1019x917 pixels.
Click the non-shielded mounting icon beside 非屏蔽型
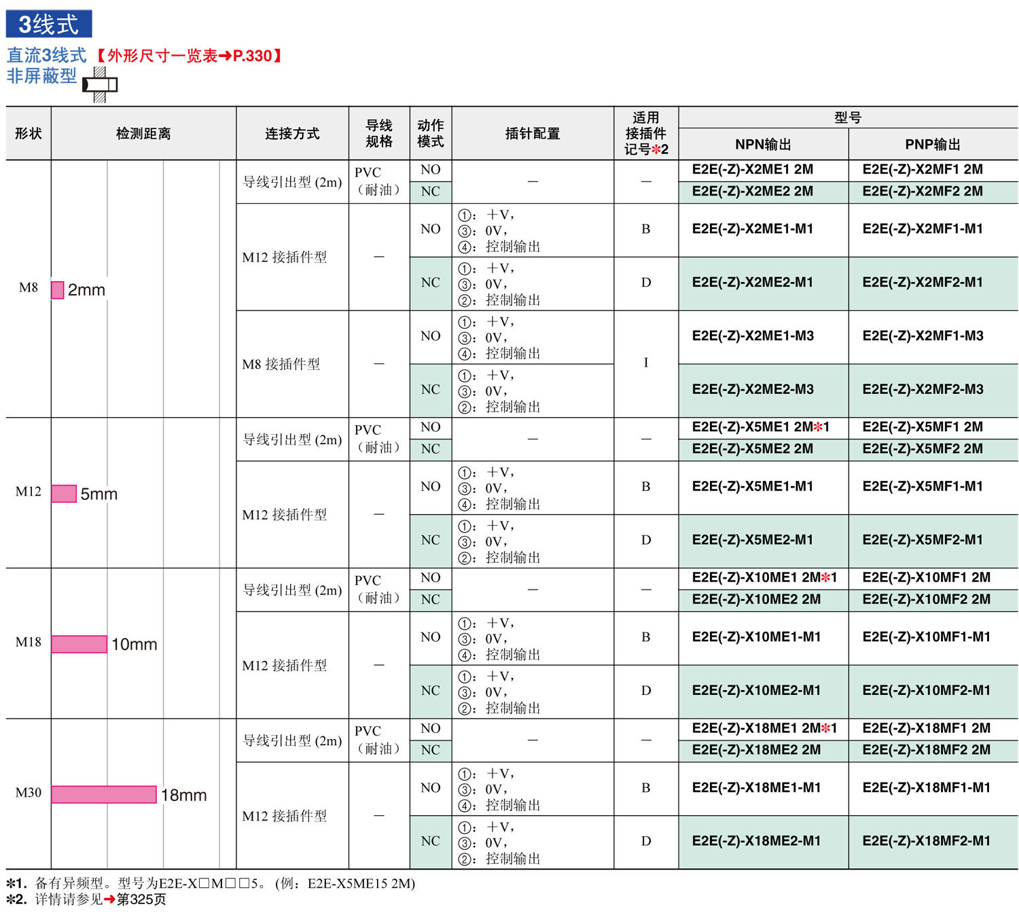pos(100,85)
